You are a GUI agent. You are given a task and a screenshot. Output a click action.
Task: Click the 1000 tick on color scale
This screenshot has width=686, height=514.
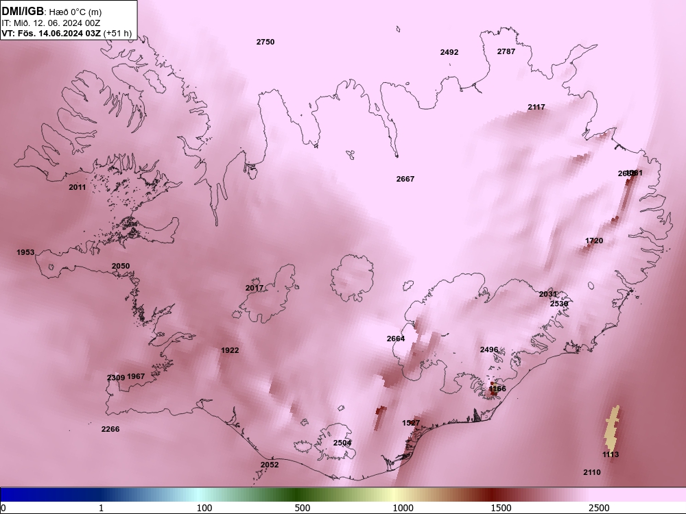tap(403, 508)
